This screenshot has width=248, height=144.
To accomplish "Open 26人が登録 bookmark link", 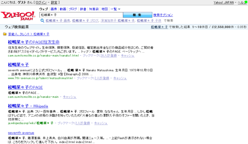I will [x=108, y=55].
